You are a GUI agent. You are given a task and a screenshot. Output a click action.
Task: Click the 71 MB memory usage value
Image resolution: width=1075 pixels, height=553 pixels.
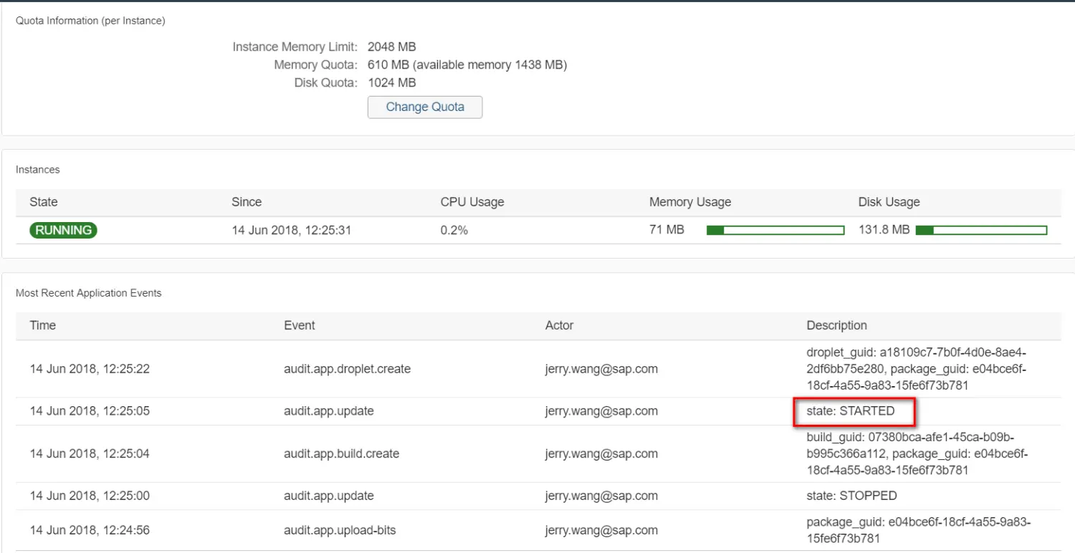[x=666, y=230]
